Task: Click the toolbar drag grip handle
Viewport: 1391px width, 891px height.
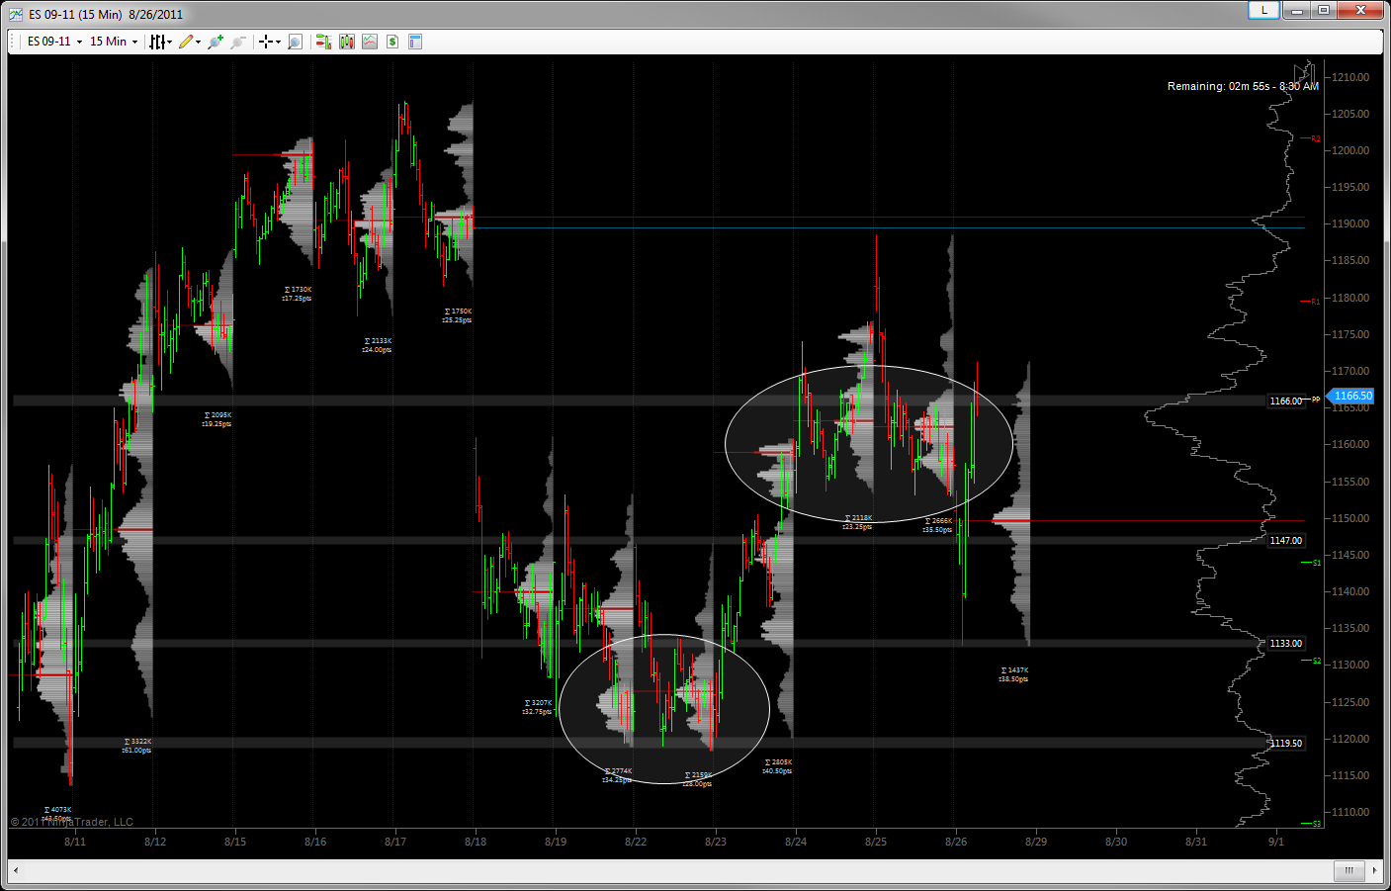Action: click(x=14, y=42)
